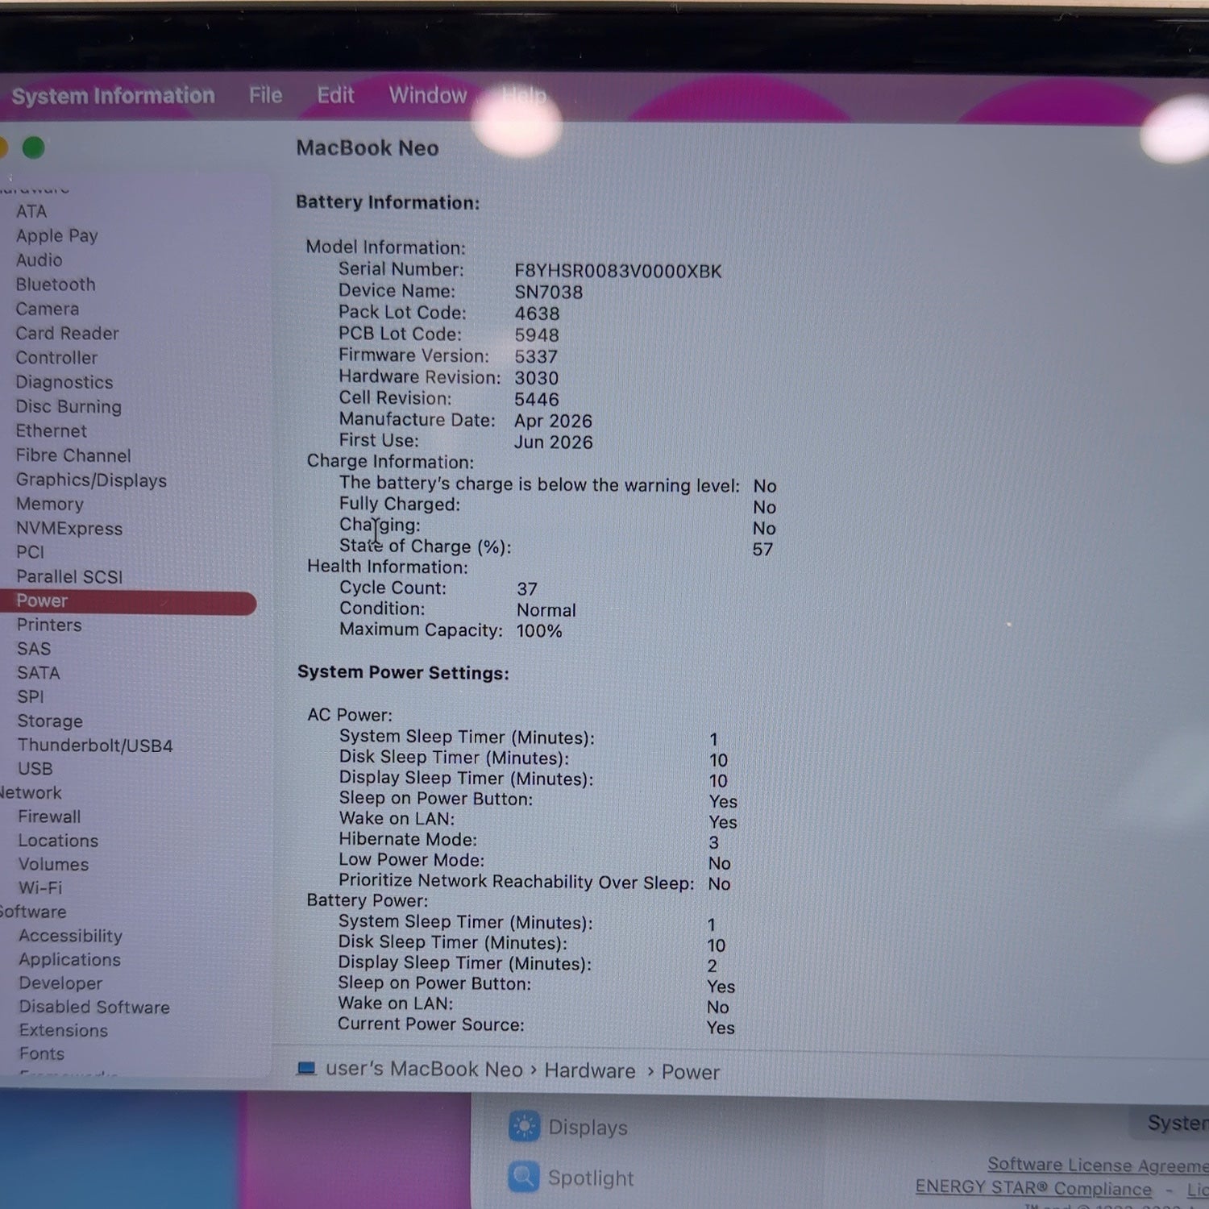Select Developer in the sidebar

[x=60, y=983]
